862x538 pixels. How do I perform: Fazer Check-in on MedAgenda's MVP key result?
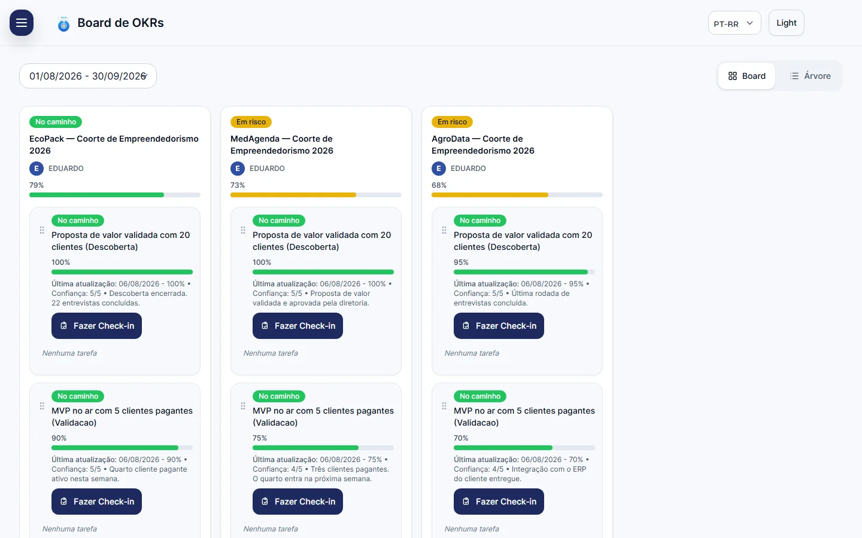(298, 502)
